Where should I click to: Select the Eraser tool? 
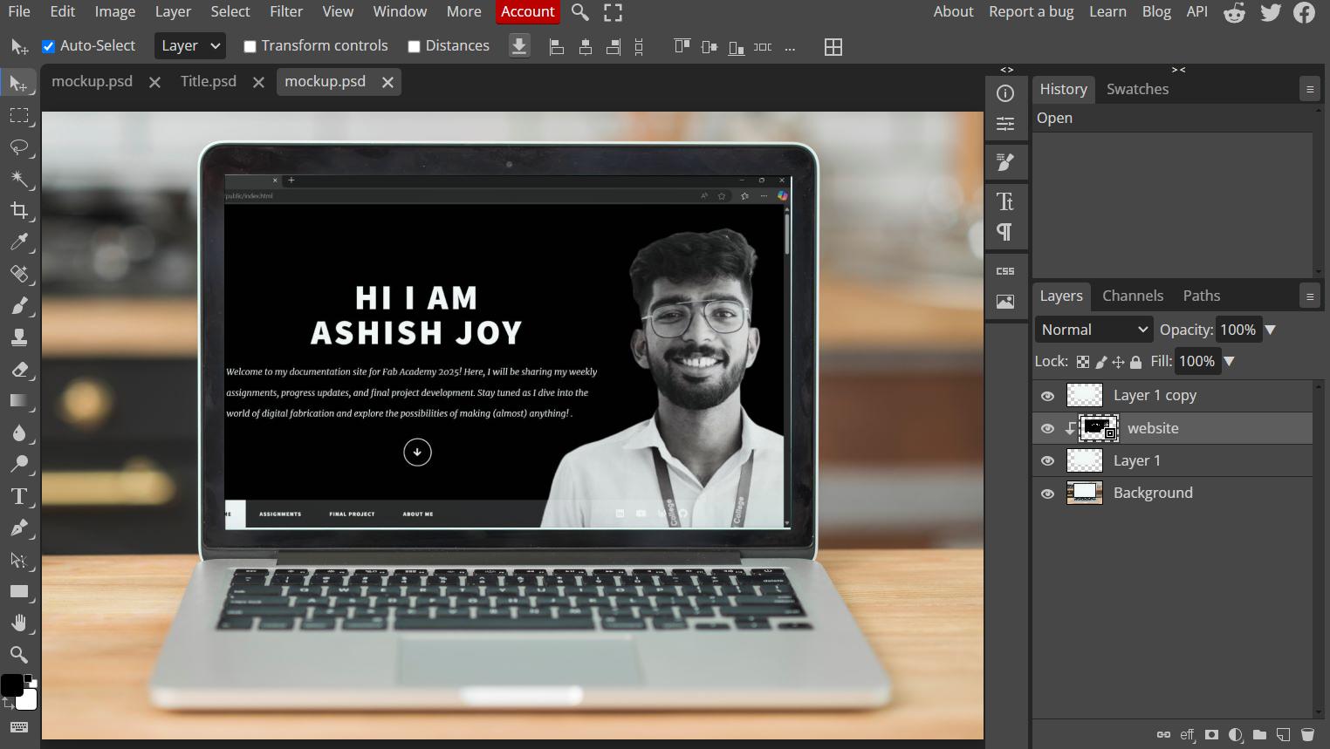[x=18, y=369]
